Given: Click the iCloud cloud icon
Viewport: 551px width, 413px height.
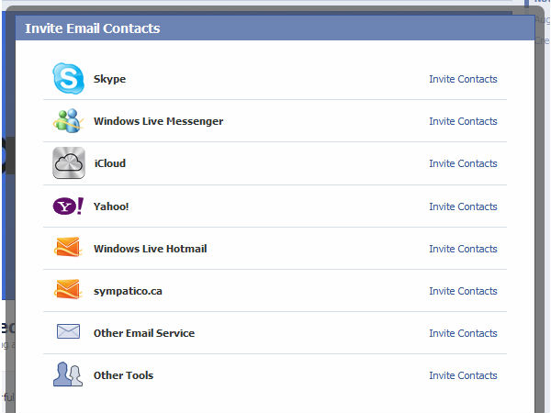Looking at the screenshot, I should tap(68, 163).
